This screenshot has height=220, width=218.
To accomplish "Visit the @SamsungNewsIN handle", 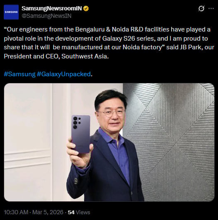I will (x=46, y=16).
